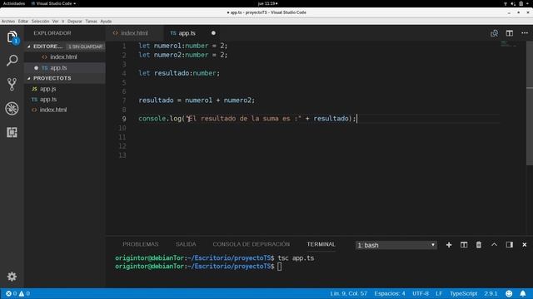Click the console.log code line
Screen dimensions: 533x299
click(x=247, y=119)
